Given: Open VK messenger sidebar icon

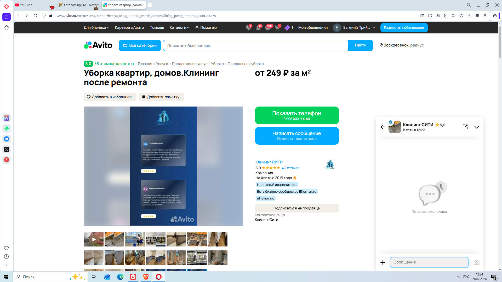Looking at the screenshot, I should 7,139.
